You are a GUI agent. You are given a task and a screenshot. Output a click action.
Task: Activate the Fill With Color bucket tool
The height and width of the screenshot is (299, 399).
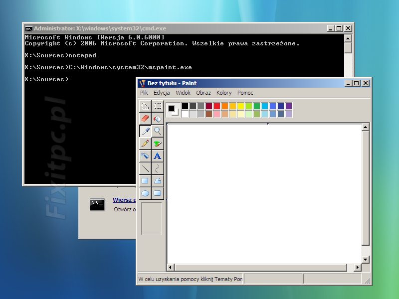pyautogui.click(x=158, y=119)
